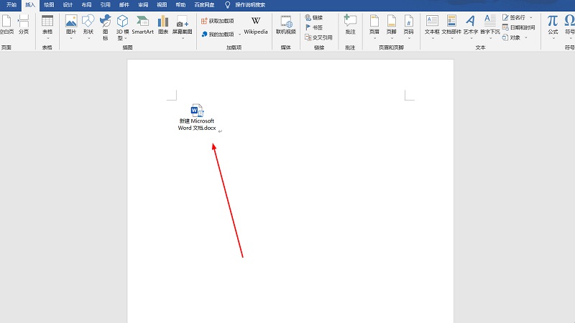Image resolution: width=575 pixels, height=323 pixels.
Task: Open Quick Parts (文档部件)
Action: [451, 27]
